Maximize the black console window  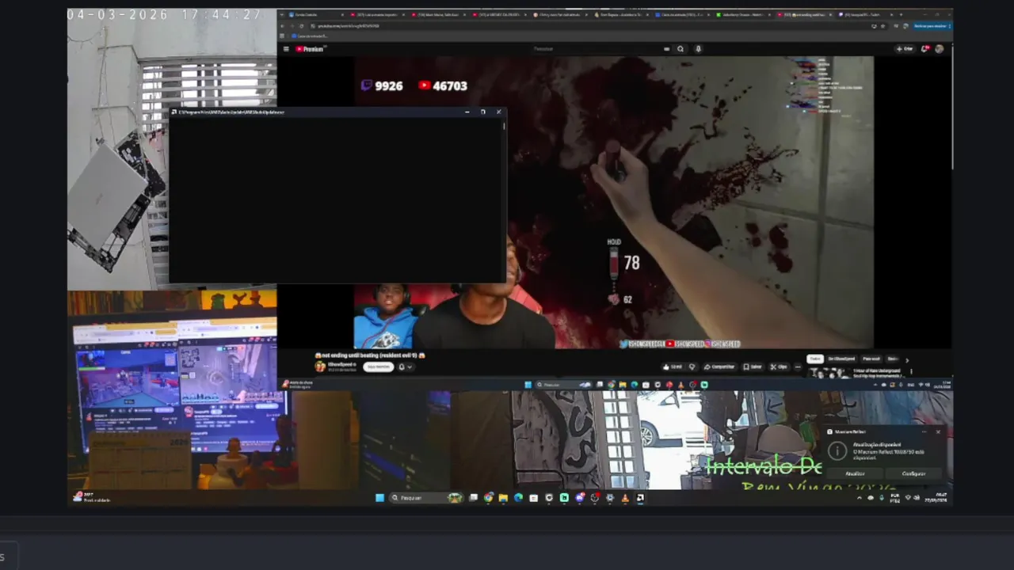[x=482, y=112]
